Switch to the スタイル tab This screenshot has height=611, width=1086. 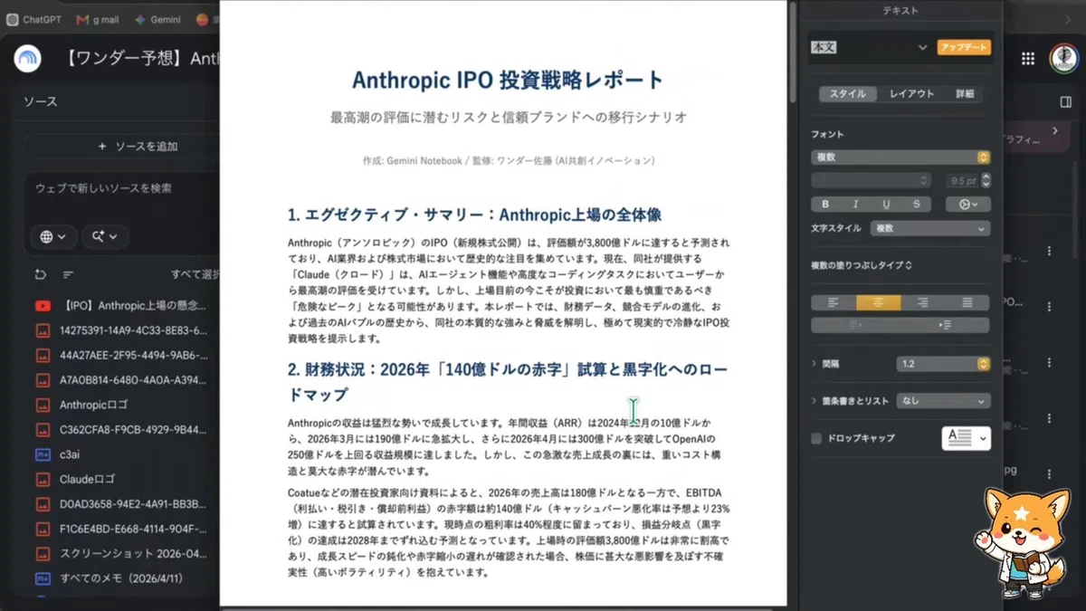tap(848, 94)
